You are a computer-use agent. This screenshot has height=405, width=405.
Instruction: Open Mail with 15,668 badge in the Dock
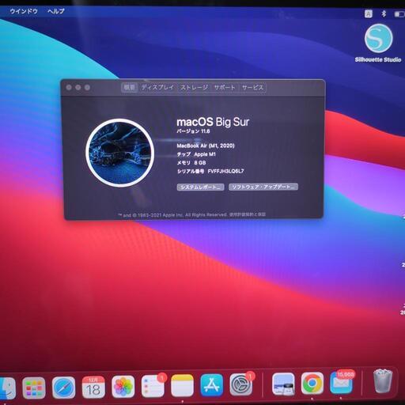341,383
